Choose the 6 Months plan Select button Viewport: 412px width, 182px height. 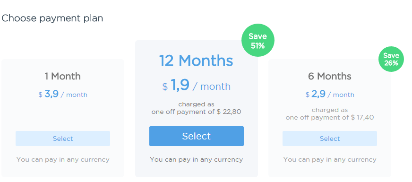point(330,139)
